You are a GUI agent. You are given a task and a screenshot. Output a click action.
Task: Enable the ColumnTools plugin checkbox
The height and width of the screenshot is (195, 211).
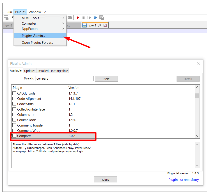coord(14,120)
